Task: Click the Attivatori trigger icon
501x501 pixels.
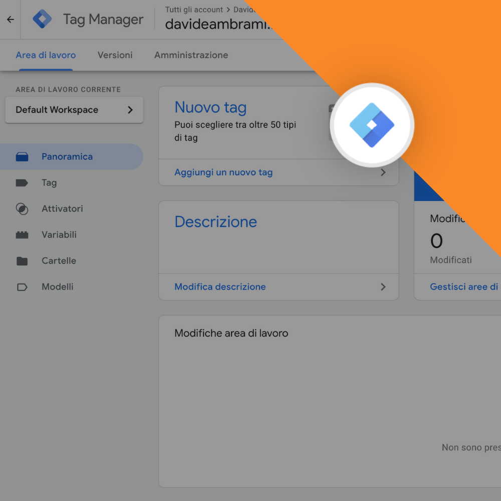Action: [22, 208]
